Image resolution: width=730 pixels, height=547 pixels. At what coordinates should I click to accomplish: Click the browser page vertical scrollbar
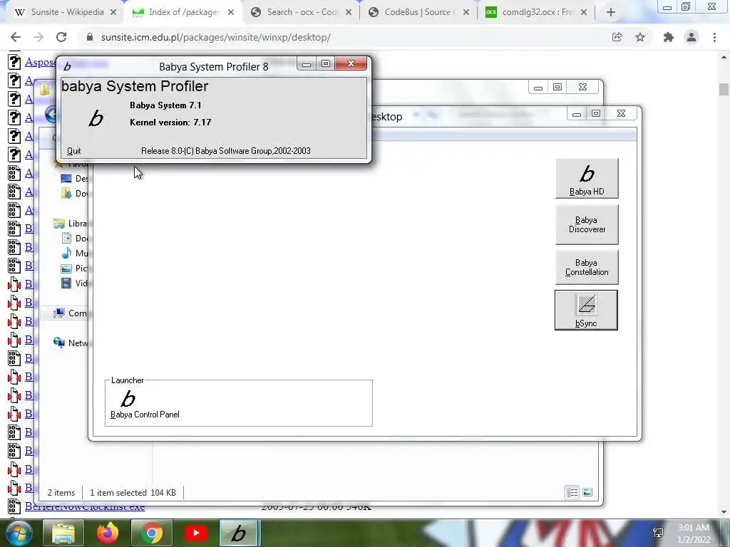pos(724,89)
